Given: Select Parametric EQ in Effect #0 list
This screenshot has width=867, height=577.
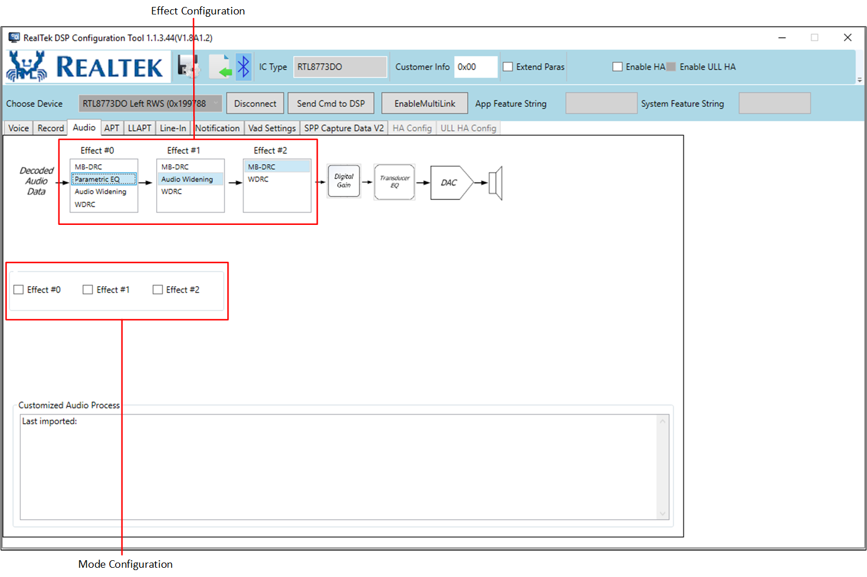Looking at the screenshot, I should coord(104,179).
